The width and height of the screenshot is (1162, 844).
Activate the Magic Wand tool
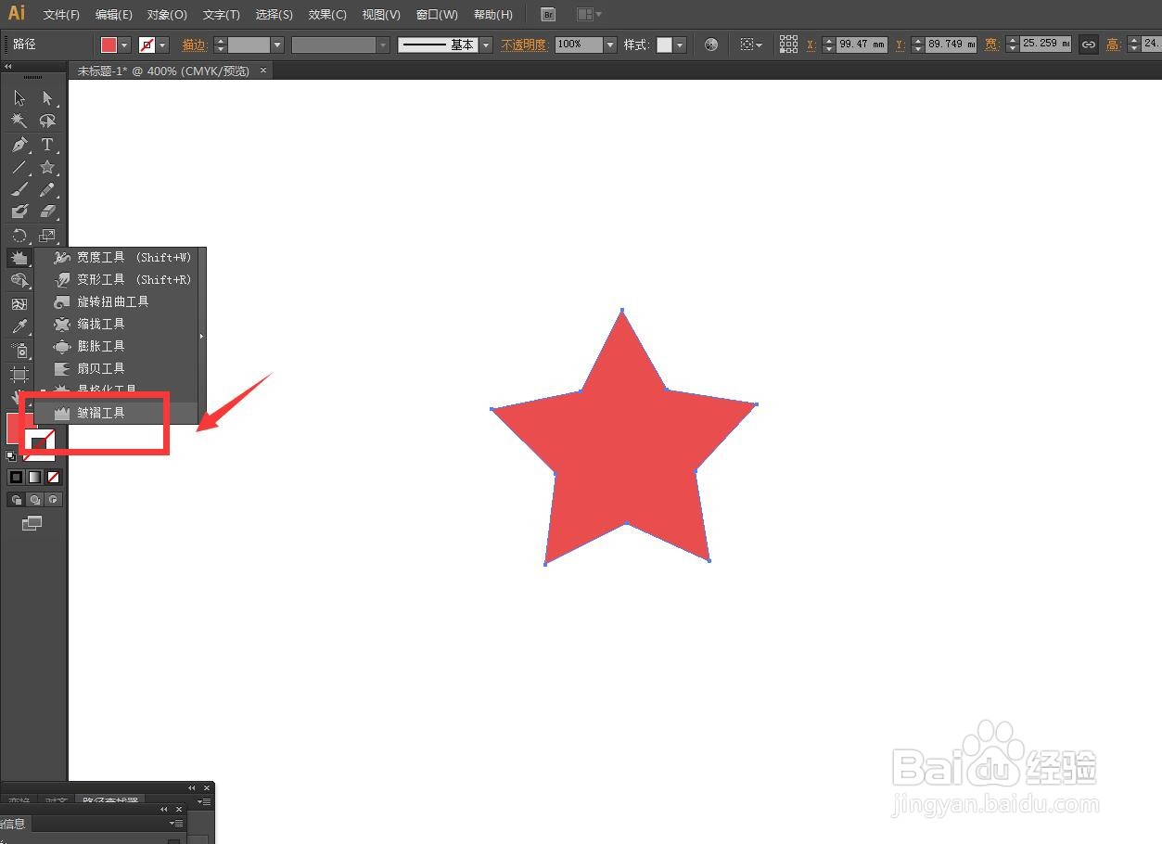(x=19, y=121)
